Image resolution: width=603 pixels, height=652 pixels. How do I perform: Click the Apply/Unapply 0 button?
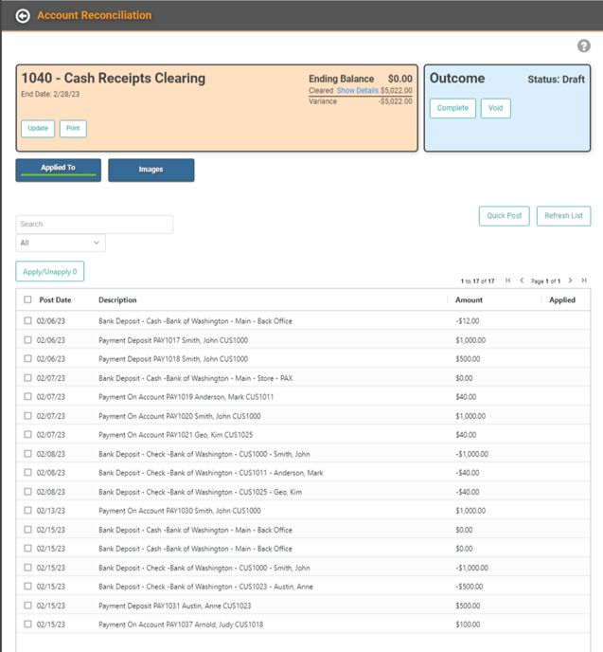(49, 272)
